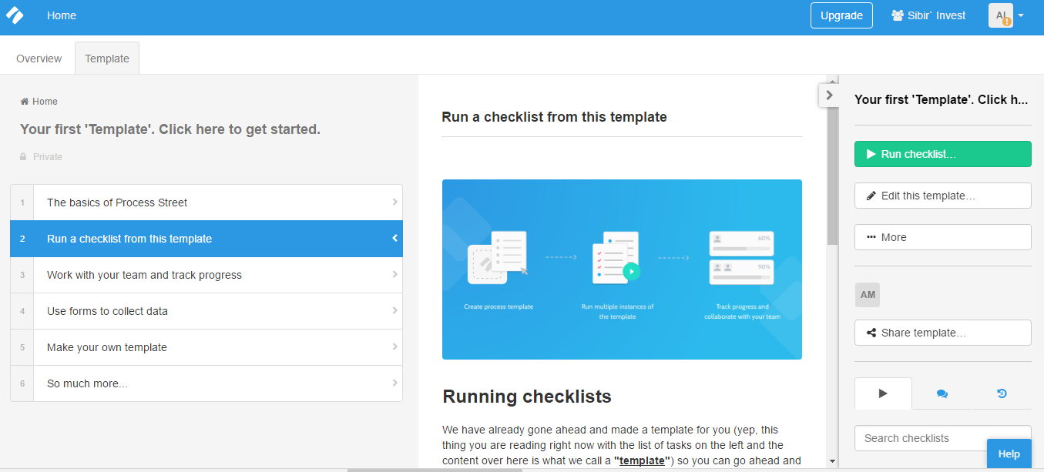The height and width of the screenshot is (472, 1044).
Task: Click the task number 1 cell
Action: coord(22,203)
